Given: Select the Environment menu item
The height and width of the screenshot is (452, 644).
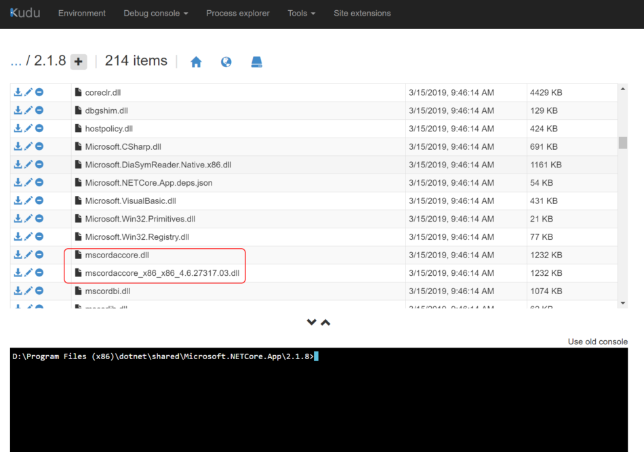Looking at the screenshot, I should pyautogui.click(x=81, y=13).
